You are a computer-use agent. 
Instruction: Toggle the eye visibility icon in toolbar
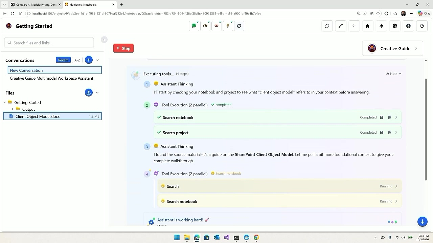[x=205, y=26]
